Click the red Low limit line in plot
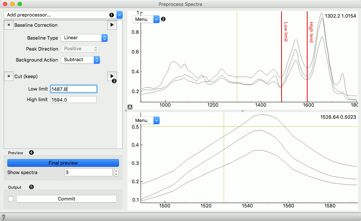Viewport: 361px width, 221px height. [x=281, y=56]
